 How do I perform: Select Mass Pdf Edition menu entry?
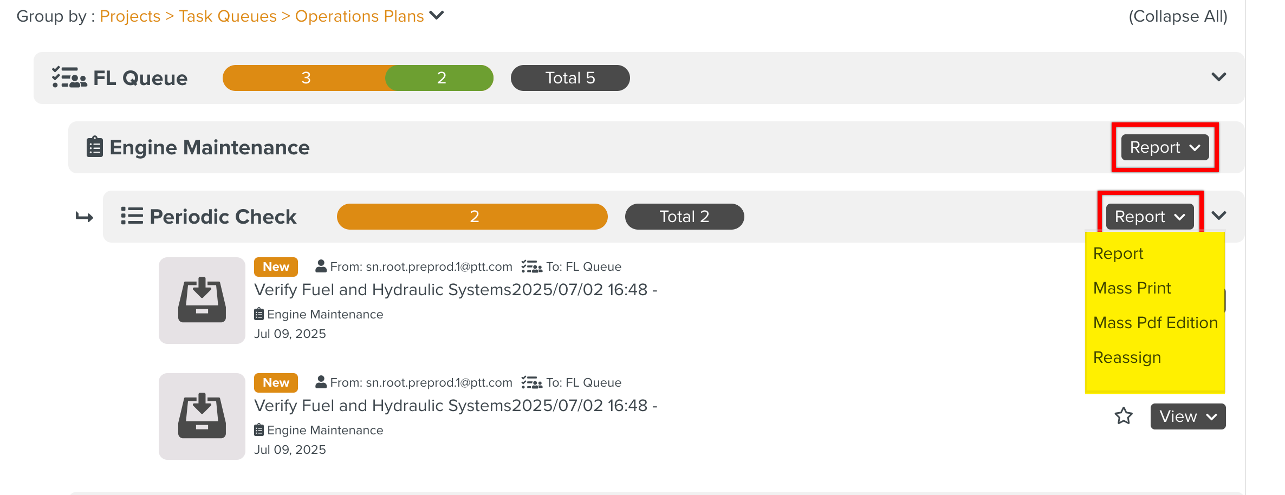(x=1155, y=323)
